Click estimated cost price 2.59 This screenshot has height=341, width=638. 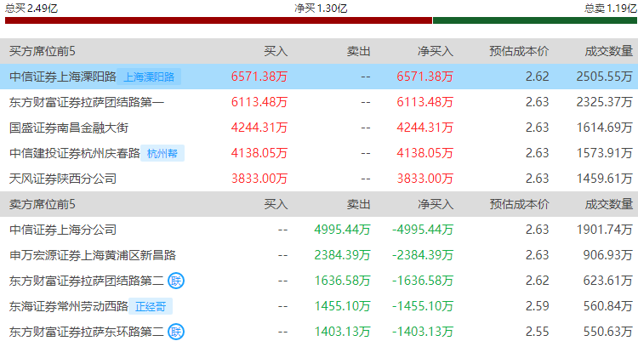pyautogui.click(x=538, y=306)
